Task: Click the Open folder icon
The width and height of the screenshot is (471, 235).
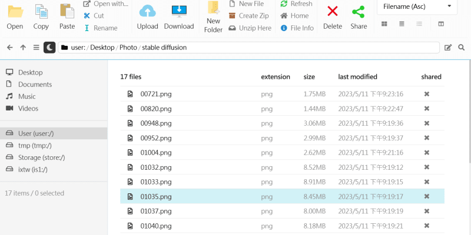Action: click(x=15, y=12)
